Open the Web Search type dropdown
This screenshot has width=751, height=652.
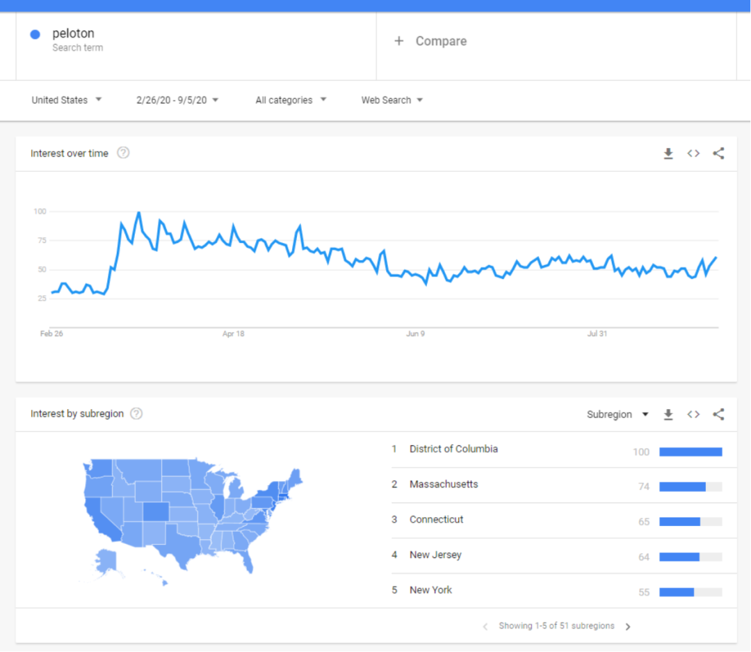[391, 100]
